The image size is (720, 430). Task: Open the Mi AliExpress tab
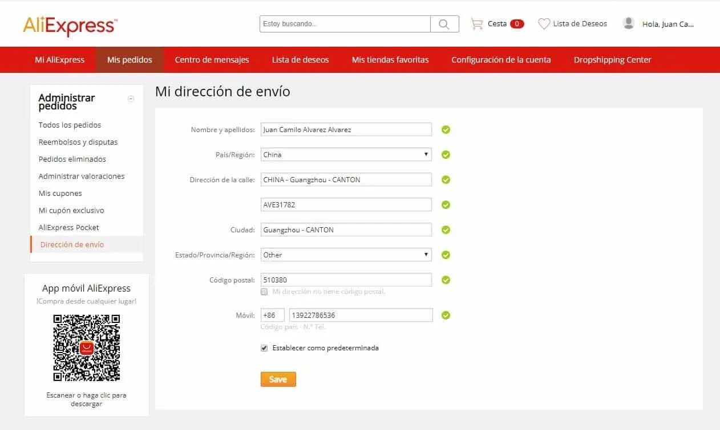pyautogui.click(x=60, y=60)
